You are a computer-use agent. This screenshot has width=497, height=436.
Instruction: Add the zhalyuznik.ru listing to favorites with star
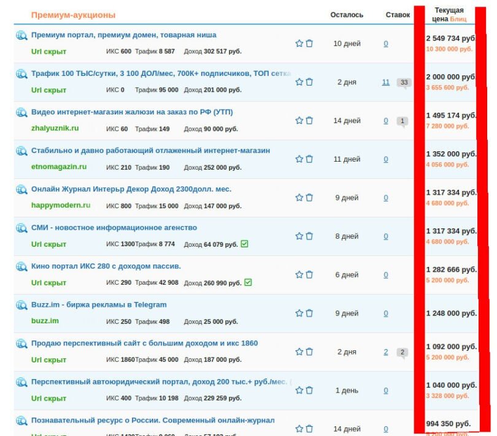[299, 121]
